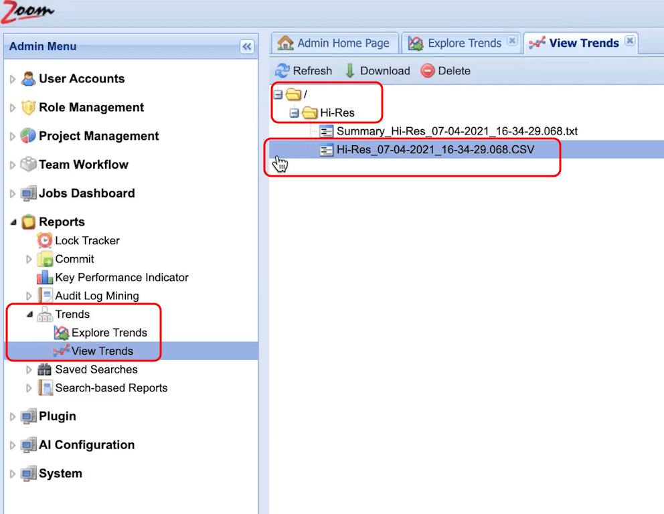Screen dimensions: 664x514
Task: Close the View Trends tab
Action: (630, 41)
